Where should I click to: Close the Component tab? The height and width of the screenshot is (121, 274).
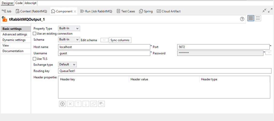tap(75, 11)
